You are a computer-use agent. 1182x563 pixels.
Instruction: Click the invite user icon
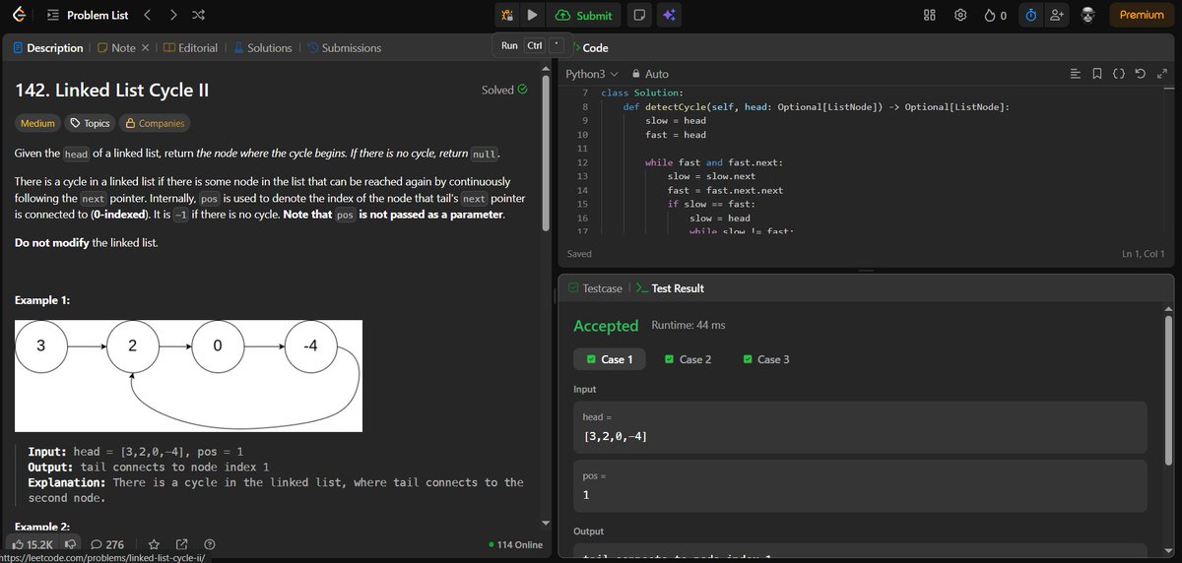click(1058, 15)
